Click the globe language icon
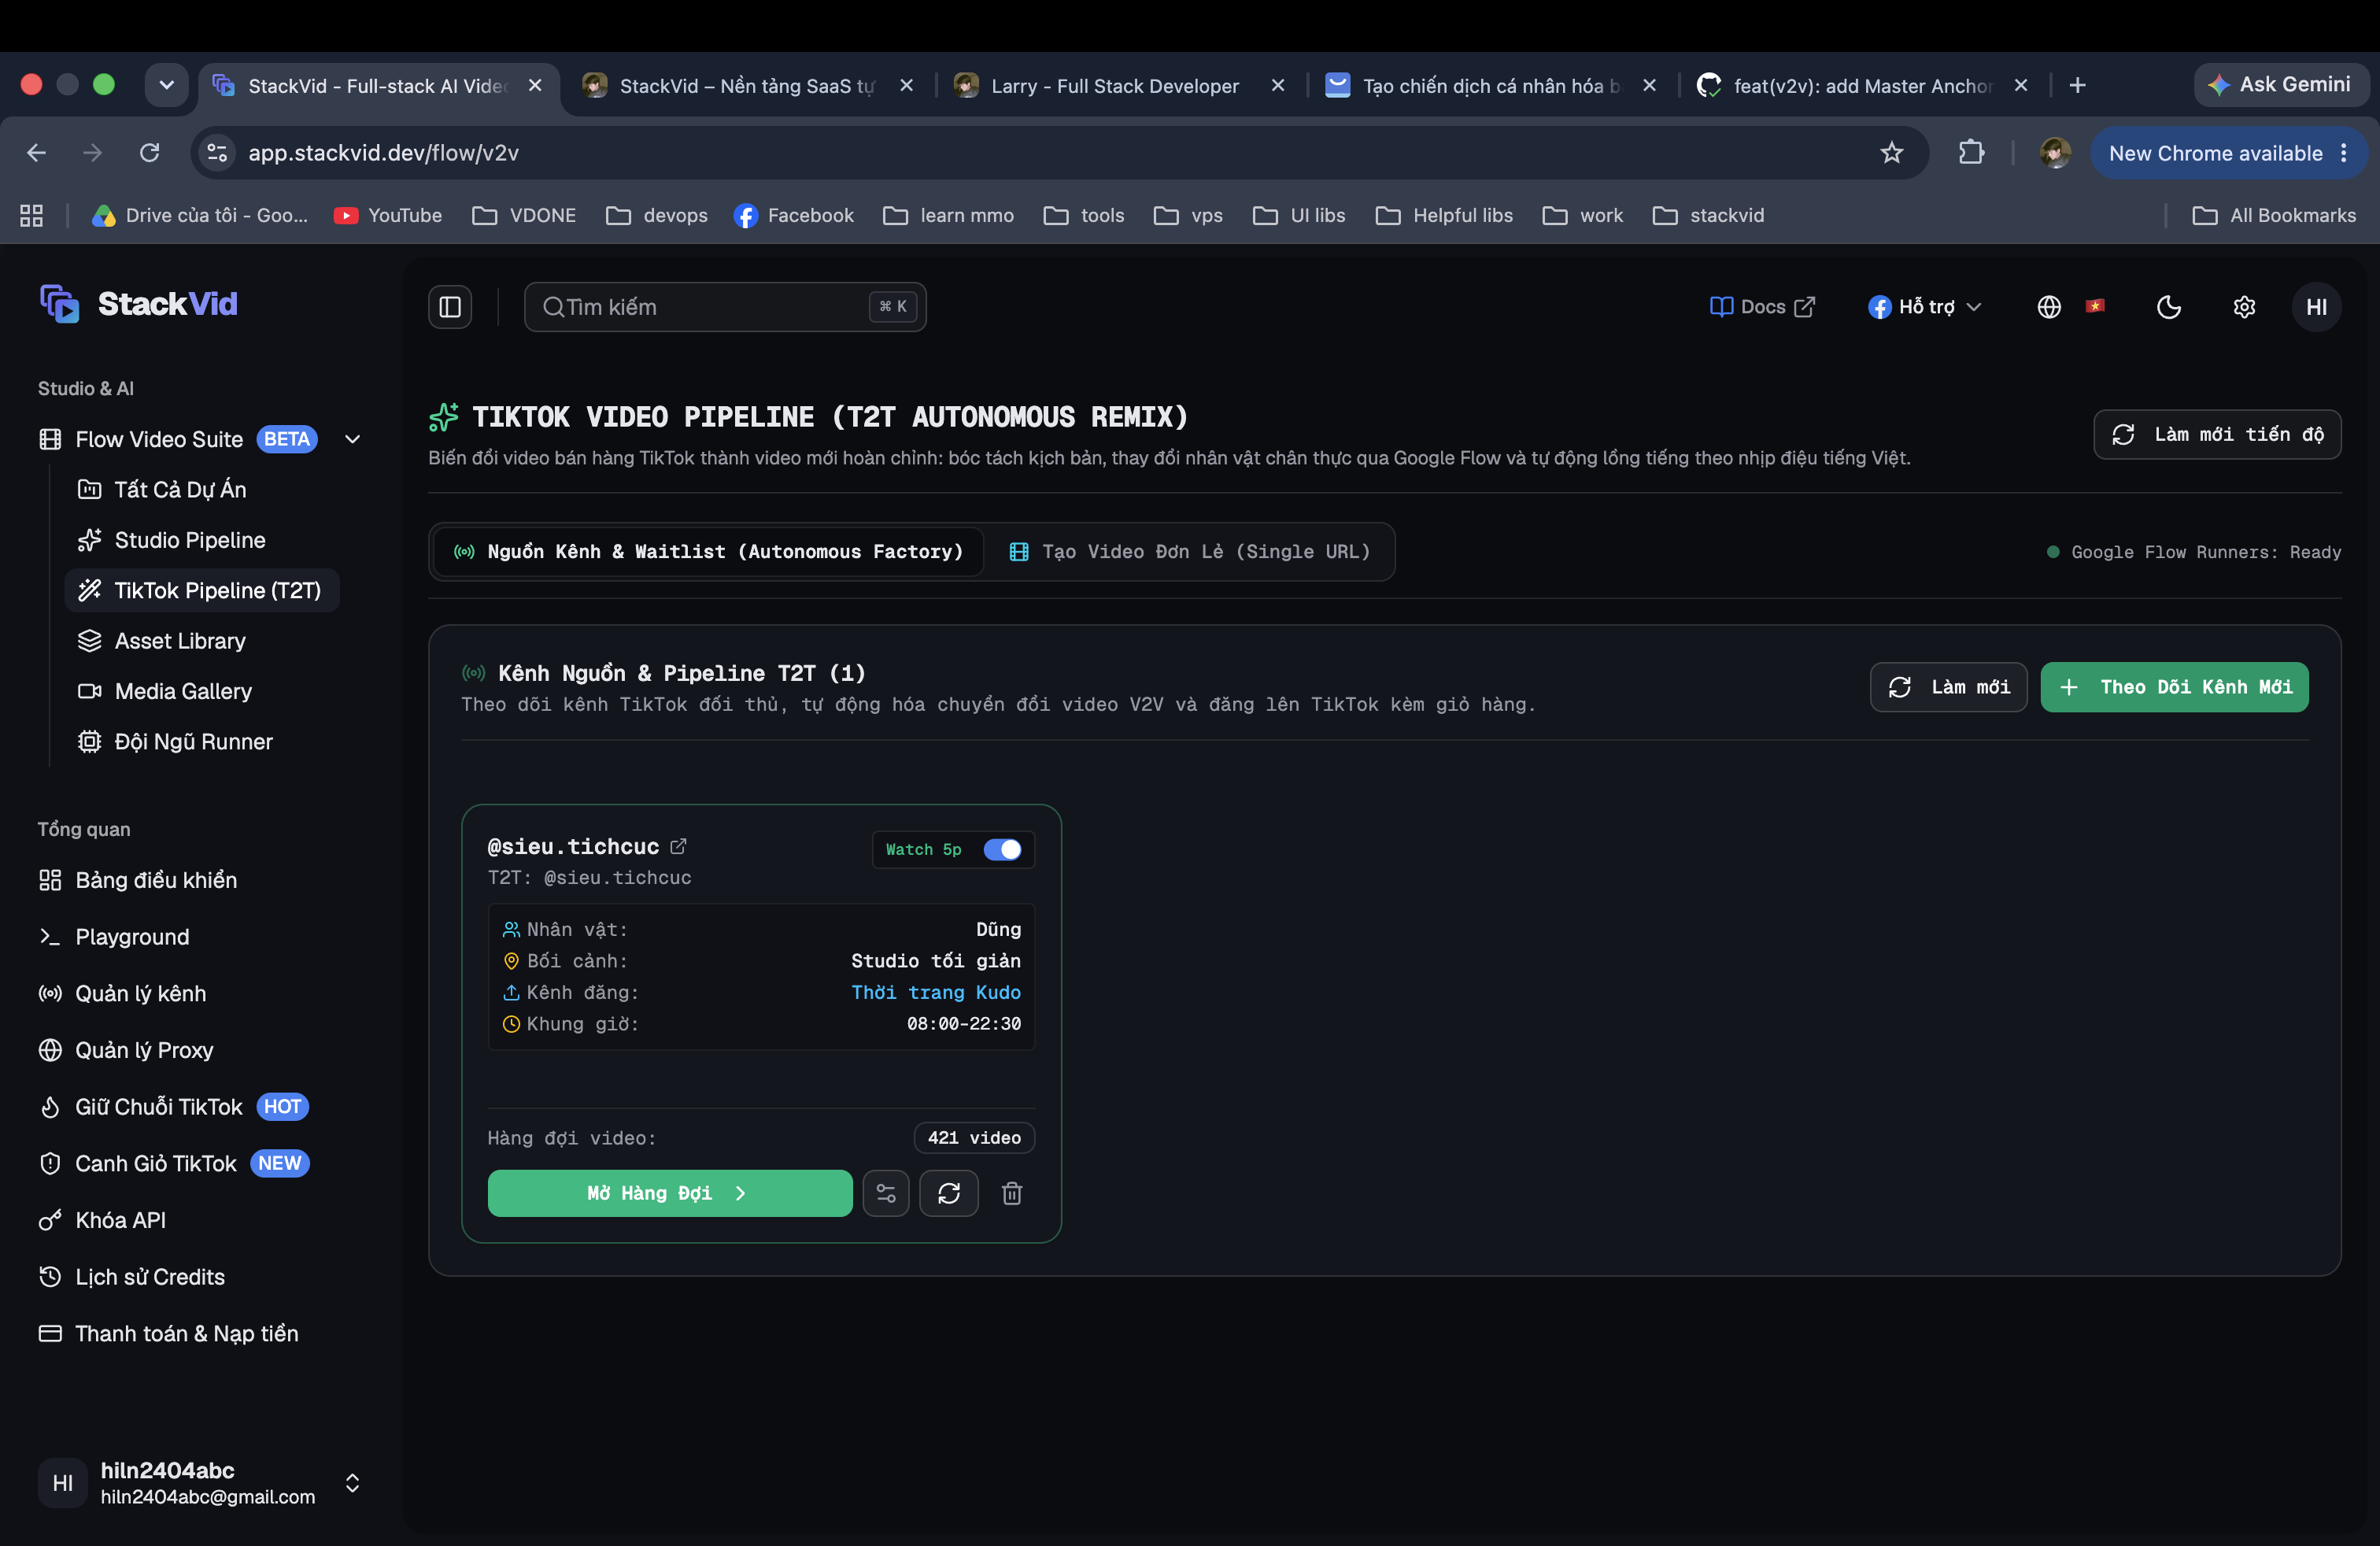The image size is (2380, 1546). tap(2049, 307)
